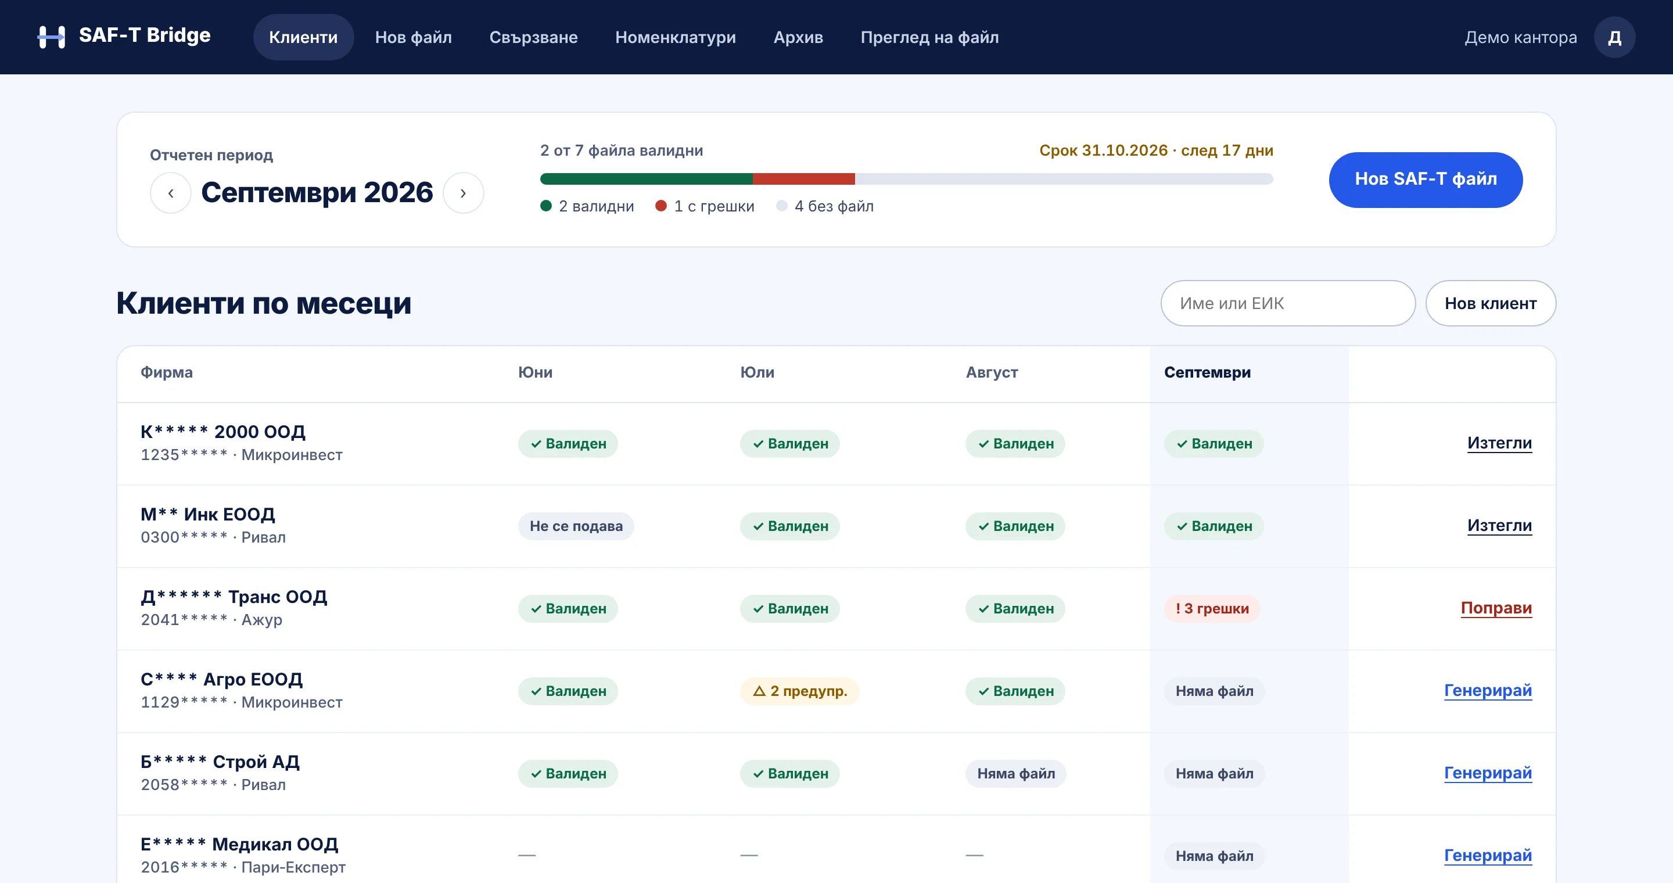Go to the Архив tab

(798, 37)
